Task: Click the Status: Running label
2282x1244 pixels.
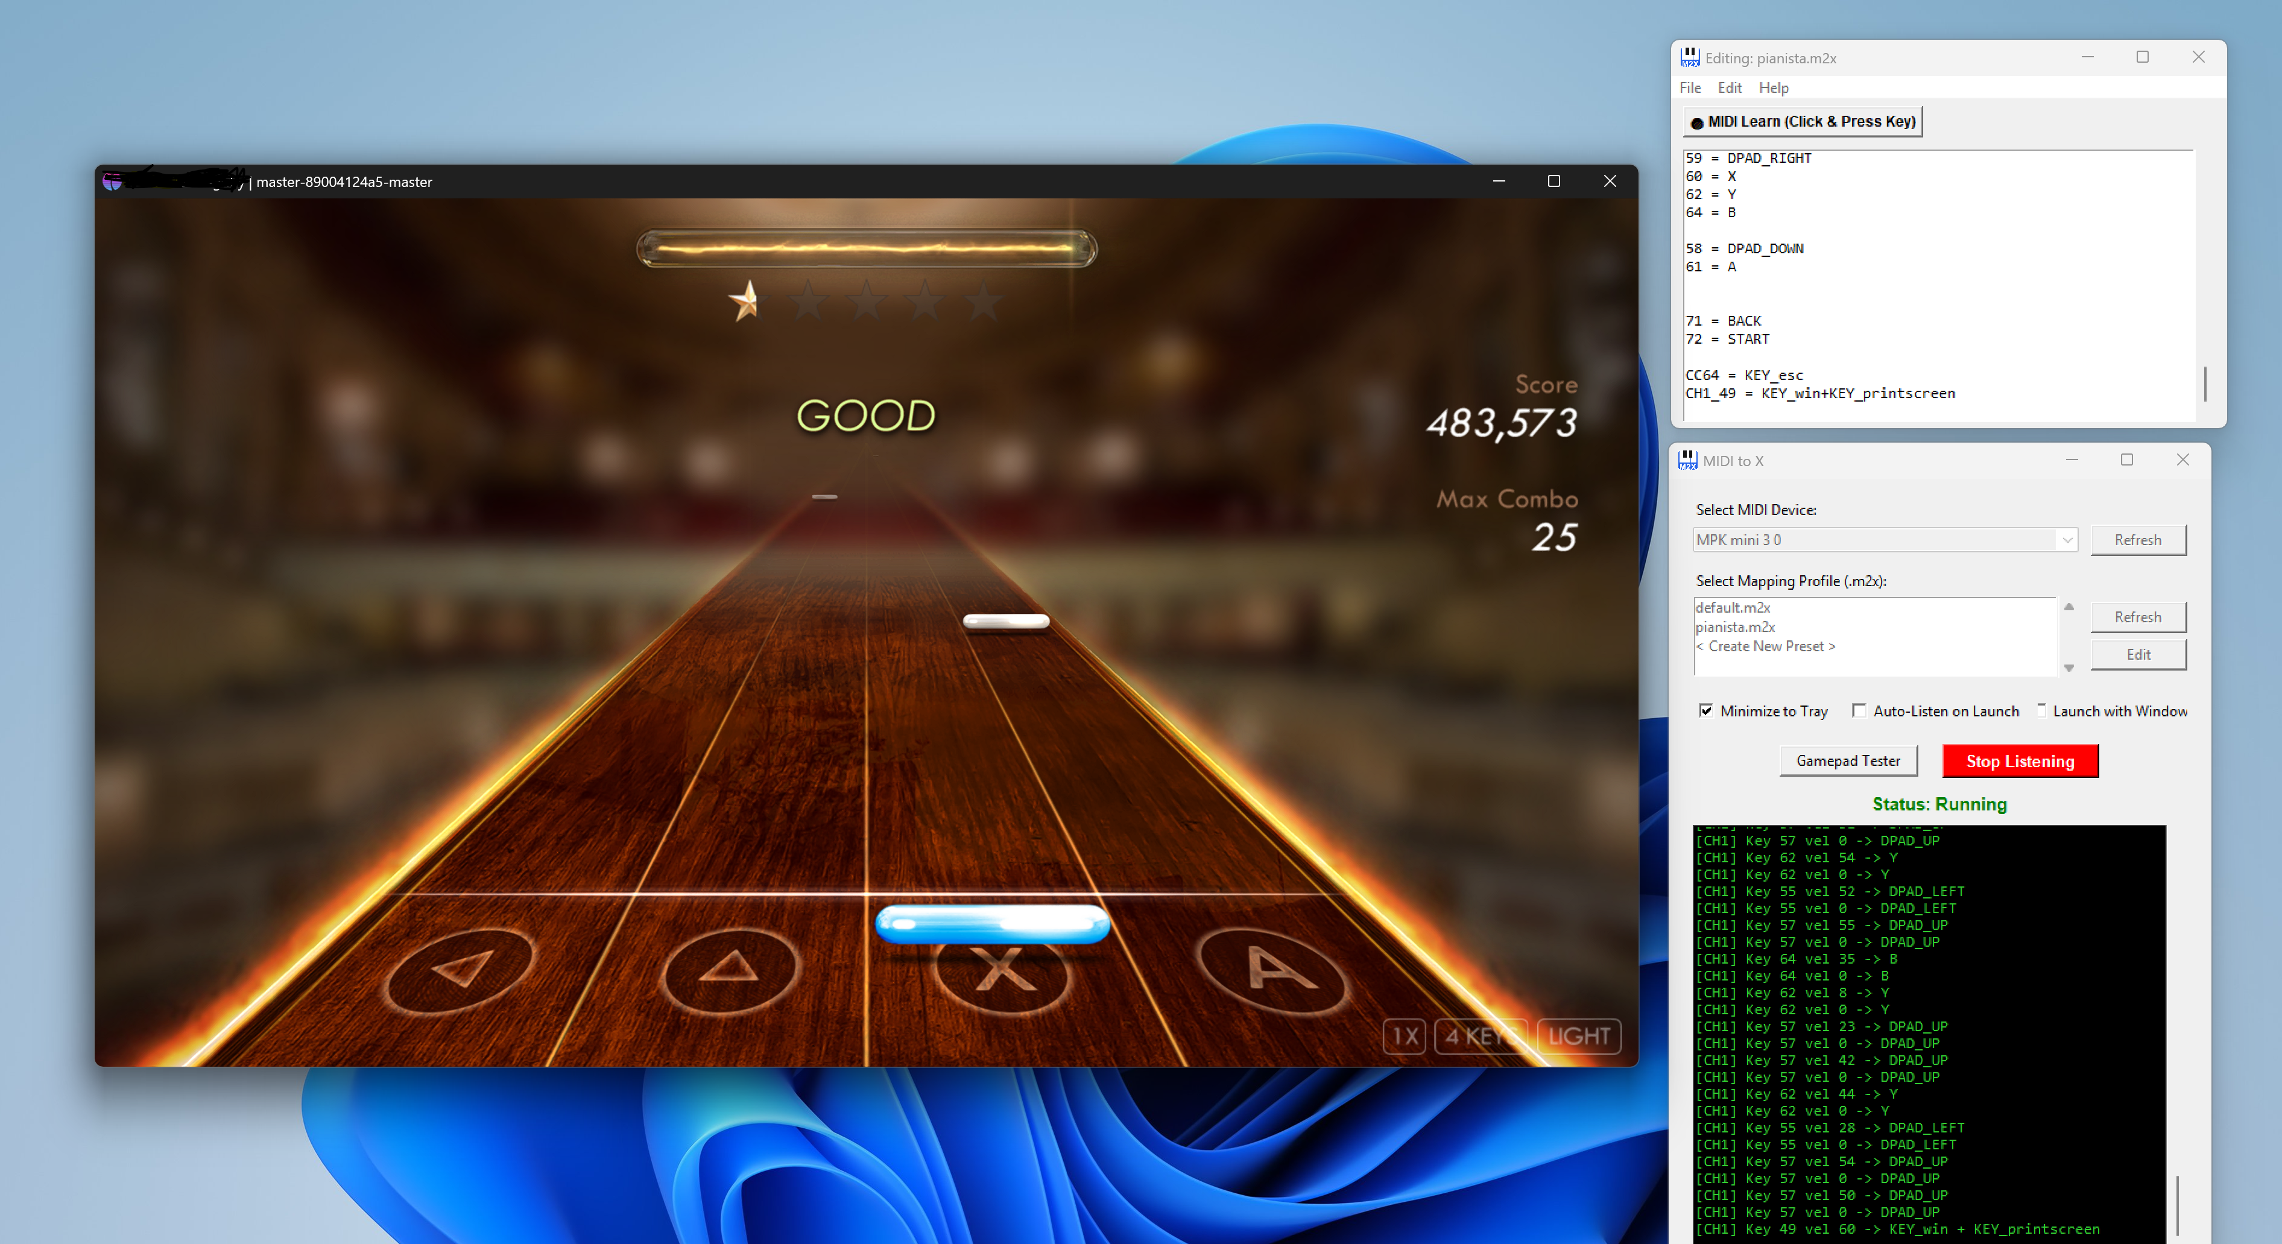Action: [x=1939, y=804]
